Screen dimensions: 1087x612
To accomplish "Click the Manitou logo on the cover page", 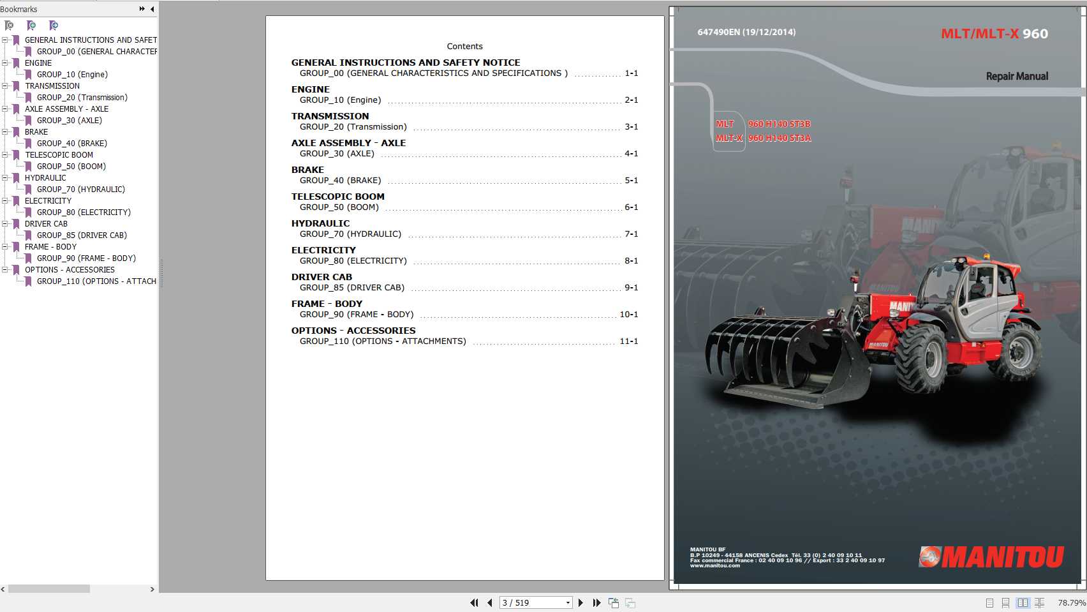I will coord(991,556).
